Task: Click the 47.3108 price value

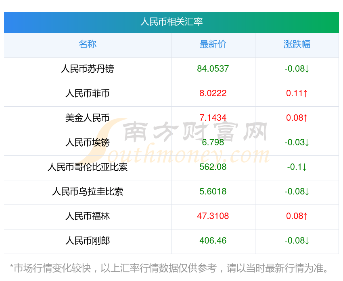Action: pyautogui.click(x=213, y=216)
